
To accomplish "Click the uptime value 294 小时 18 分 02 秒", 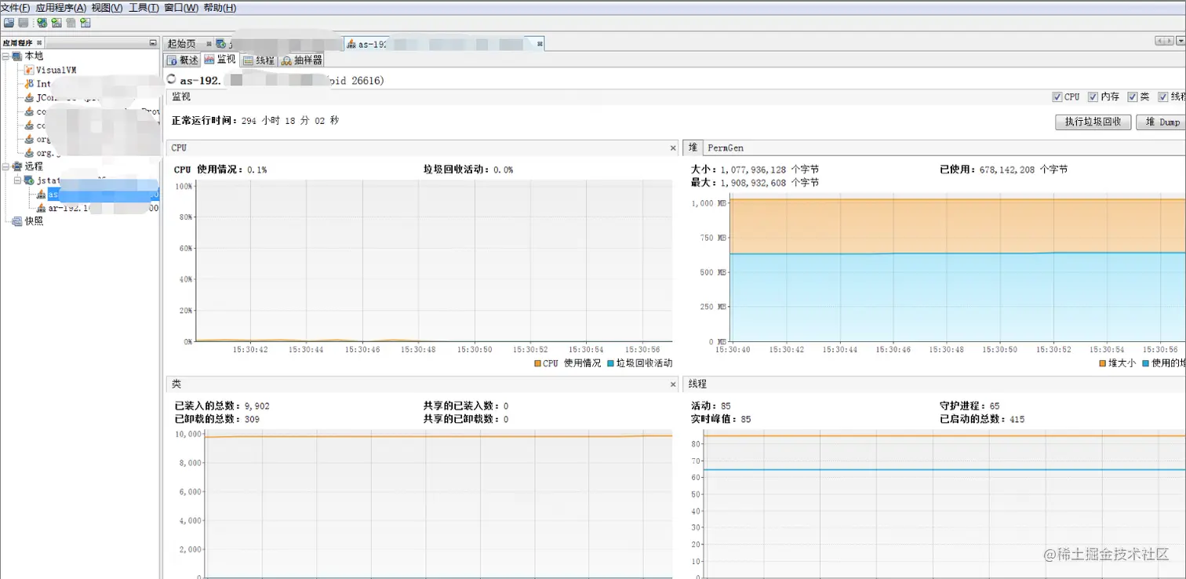I will pyautogui.click(x=289, y=121).
